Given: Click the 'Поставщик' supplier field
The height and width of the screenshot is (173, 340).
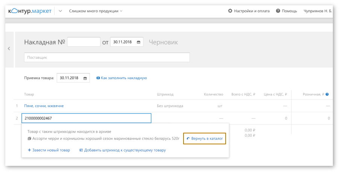Looking at the screenshot, I should 107,57.
